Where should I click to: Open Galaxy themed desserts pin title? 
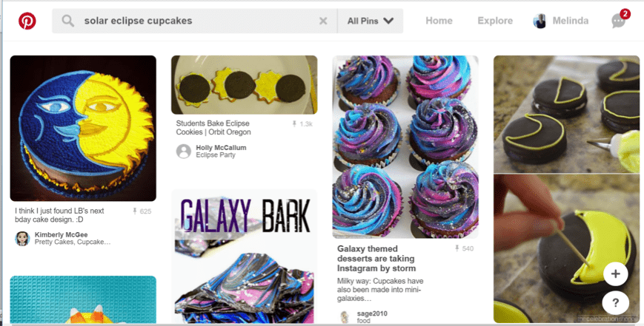tap(376, 259)
